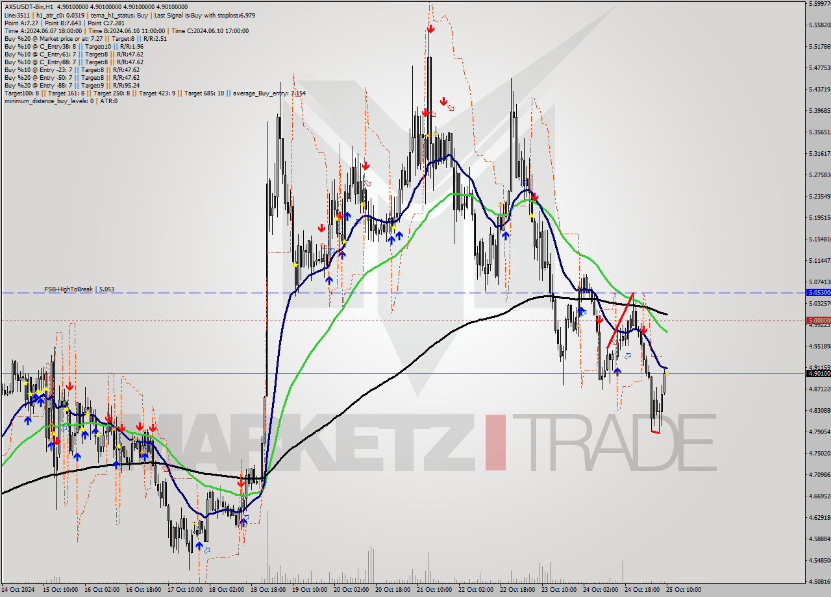The height and width of the screenshot is (597, 831).
Task: Click the '20 Oct 18:00' time axis label
Action: [x=392, y=590]
